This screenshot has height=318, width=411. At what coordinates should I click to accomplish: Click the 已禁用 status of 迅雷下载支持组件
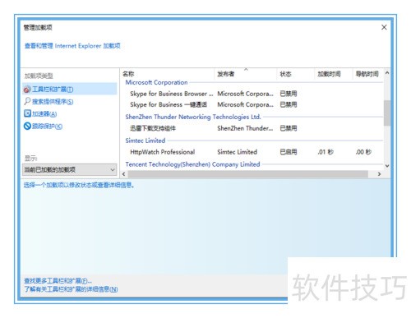289,128
